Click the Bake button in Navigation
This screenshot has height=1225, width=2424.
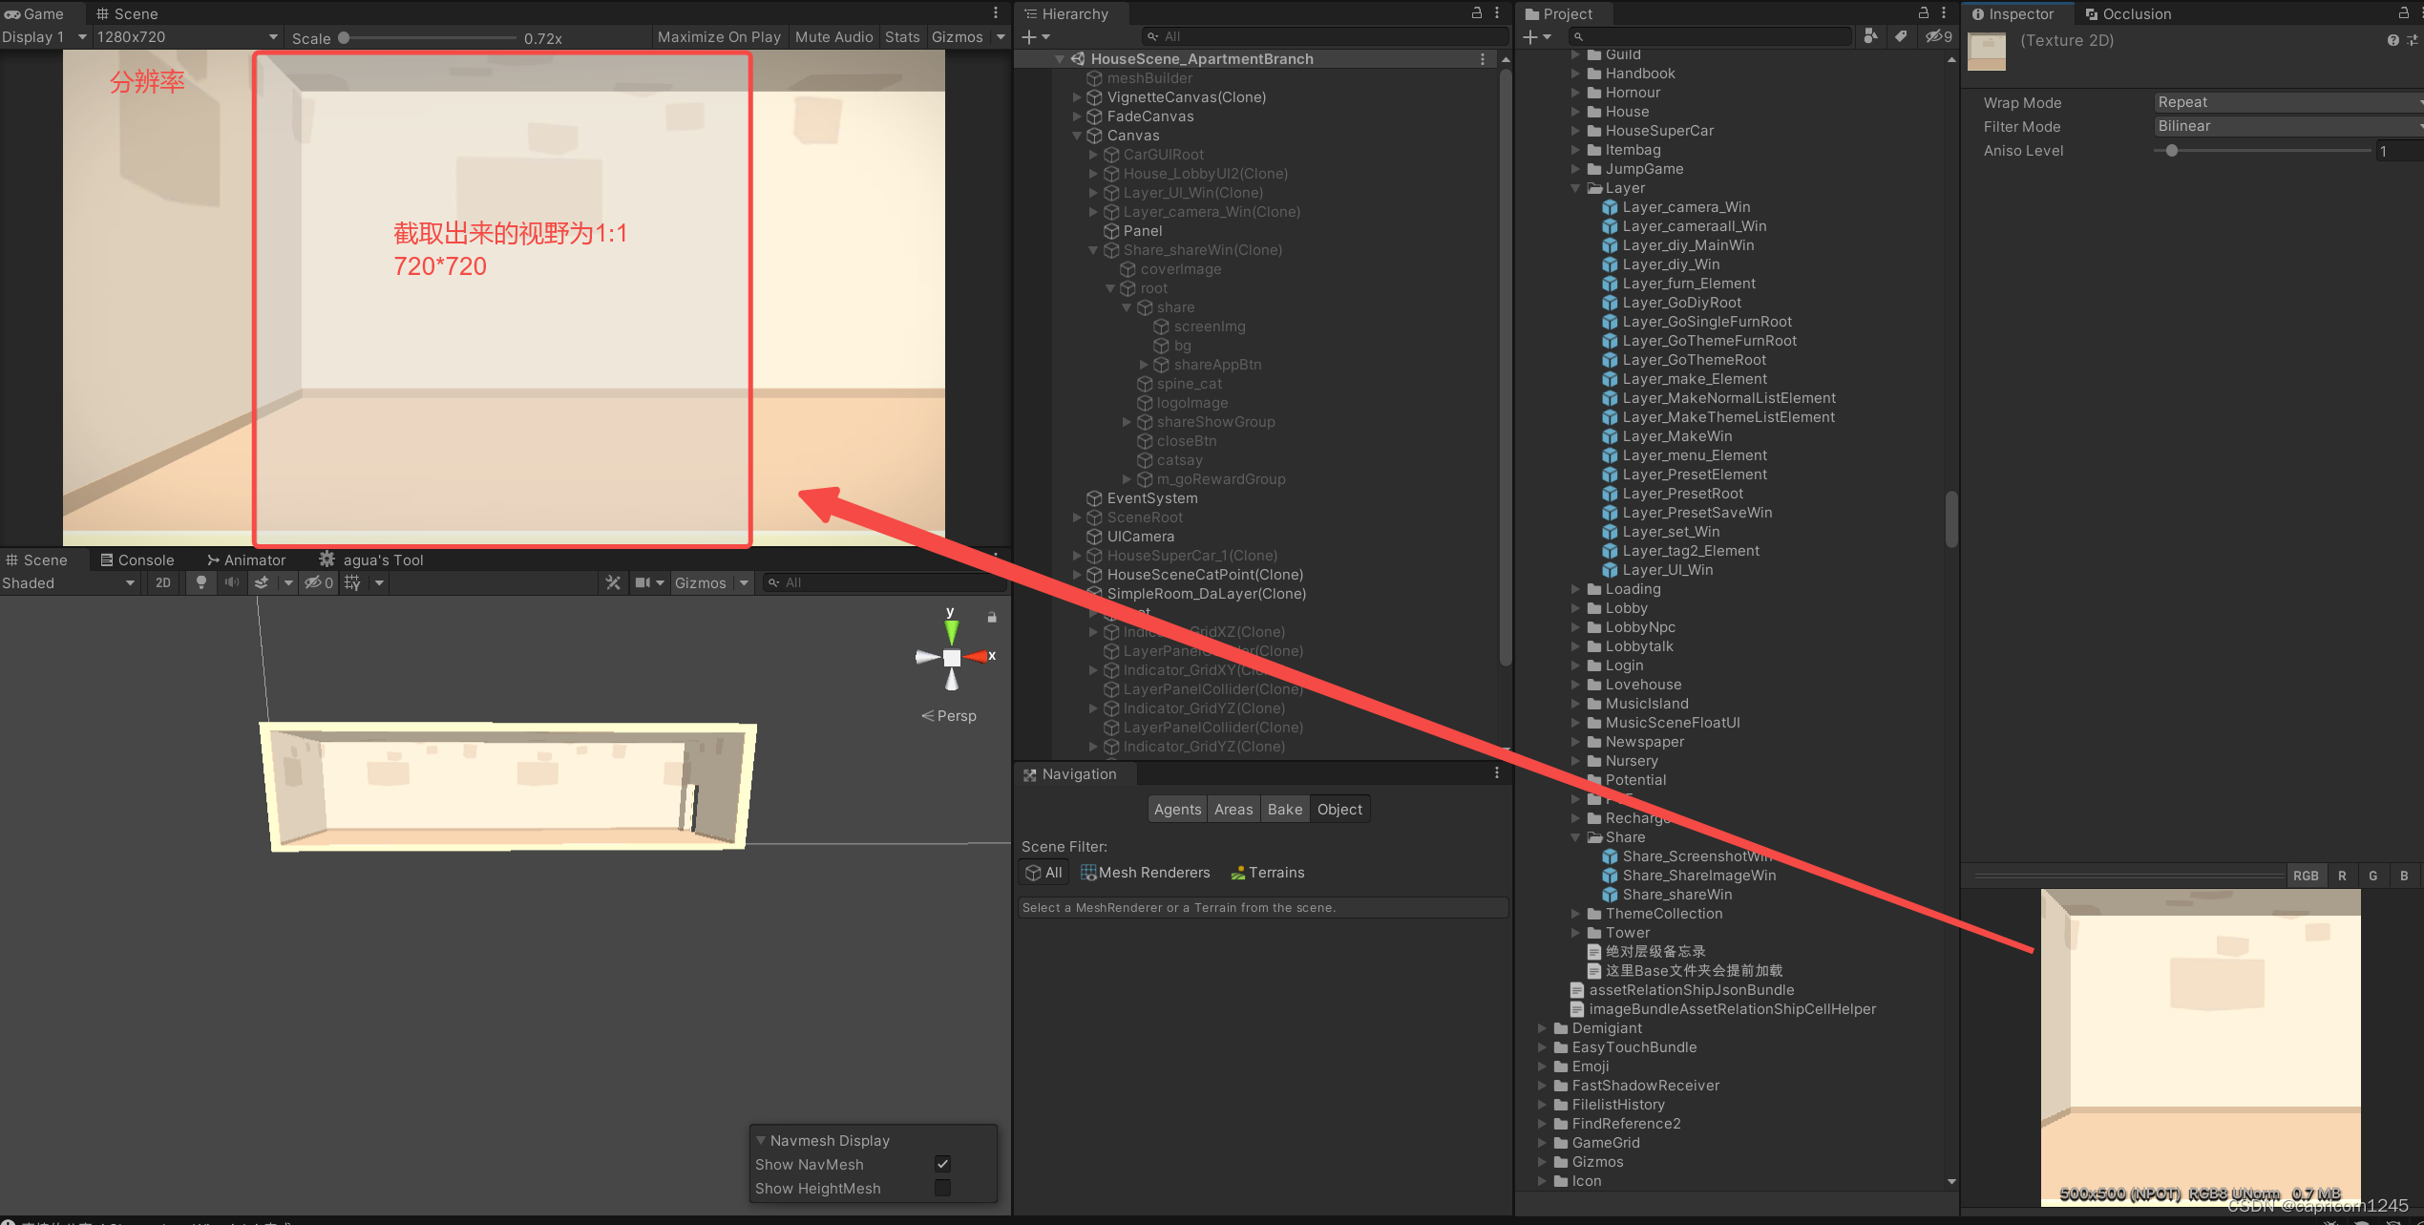1284,809
